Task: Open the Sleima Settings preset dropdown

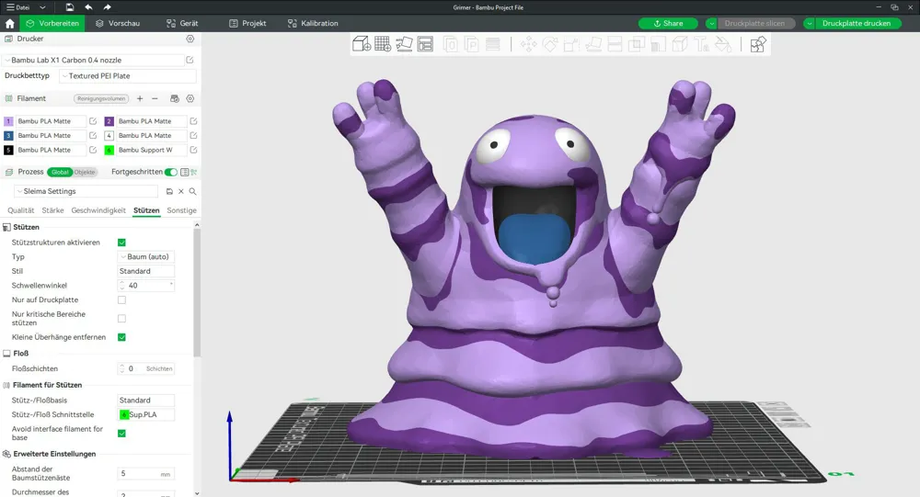Action: (86, 191)
